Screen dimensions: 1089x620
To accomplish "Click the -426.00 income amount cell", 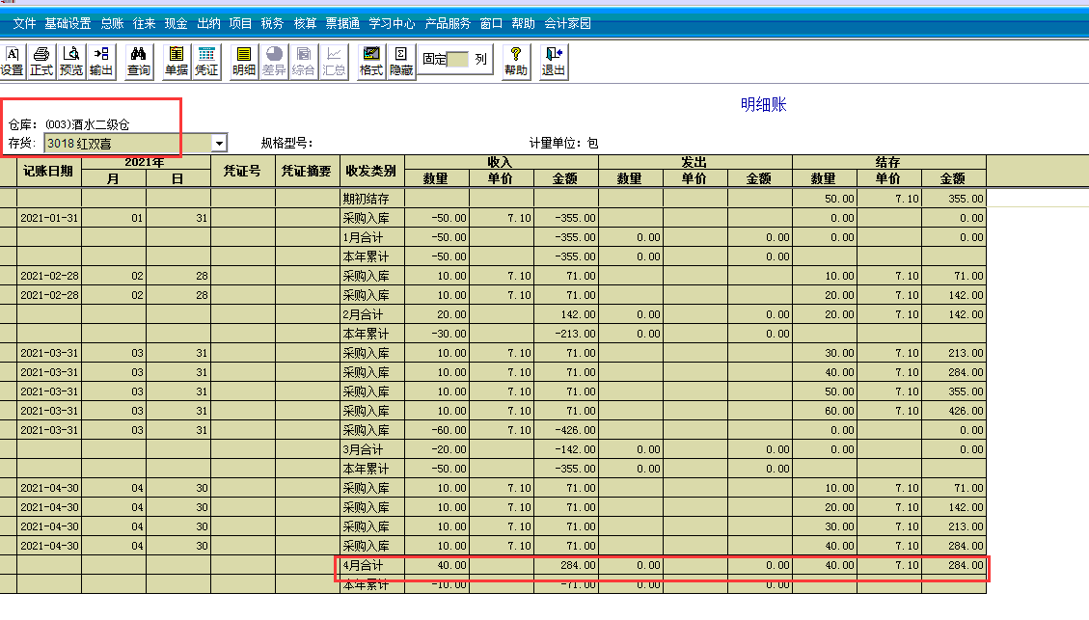I will pos(566,430).
